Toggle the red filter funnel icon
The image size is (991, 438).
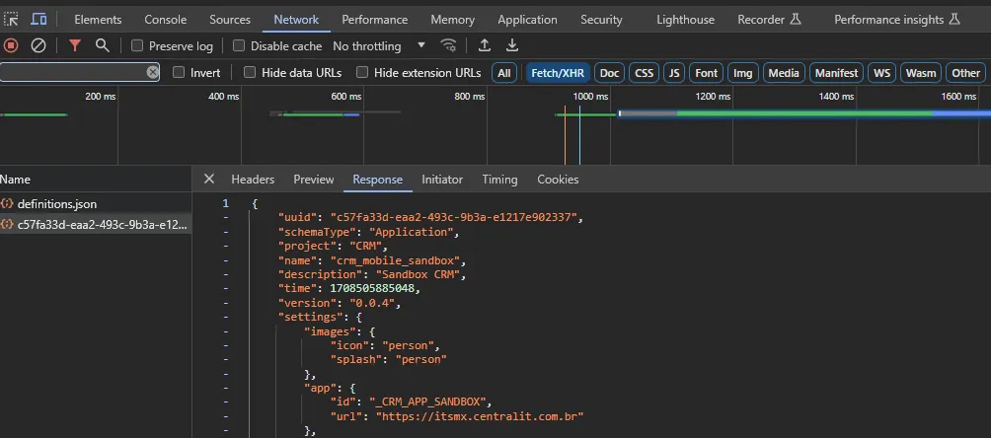(75, 45)
